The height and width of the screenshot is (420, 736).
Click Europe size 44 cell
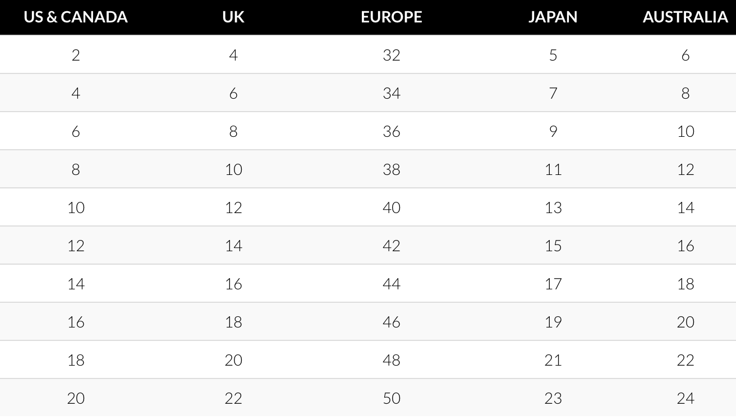pyautogui.click(x=392, y=284)
